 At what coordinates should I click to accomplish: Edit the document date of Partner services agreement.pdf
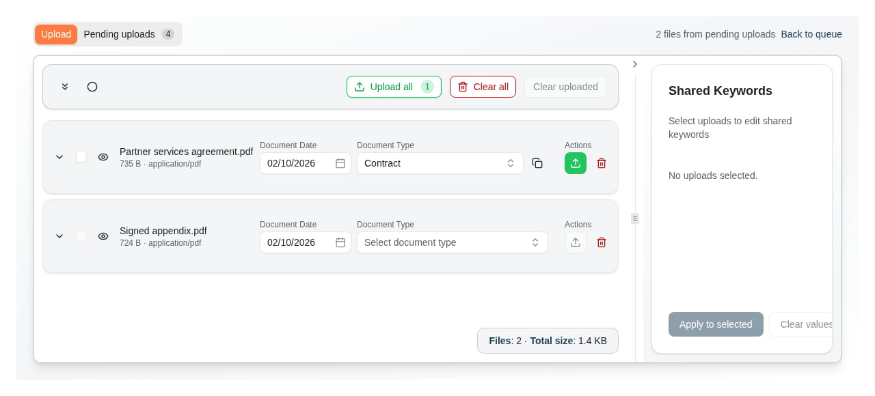coord(306,163)
